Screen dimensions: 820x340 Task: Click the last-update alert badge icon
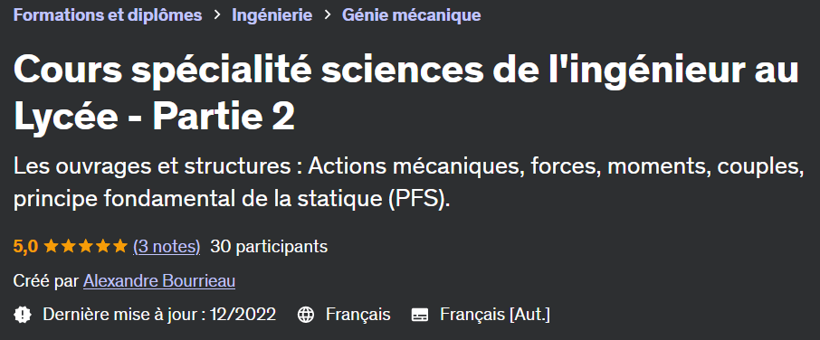(23, 315)
